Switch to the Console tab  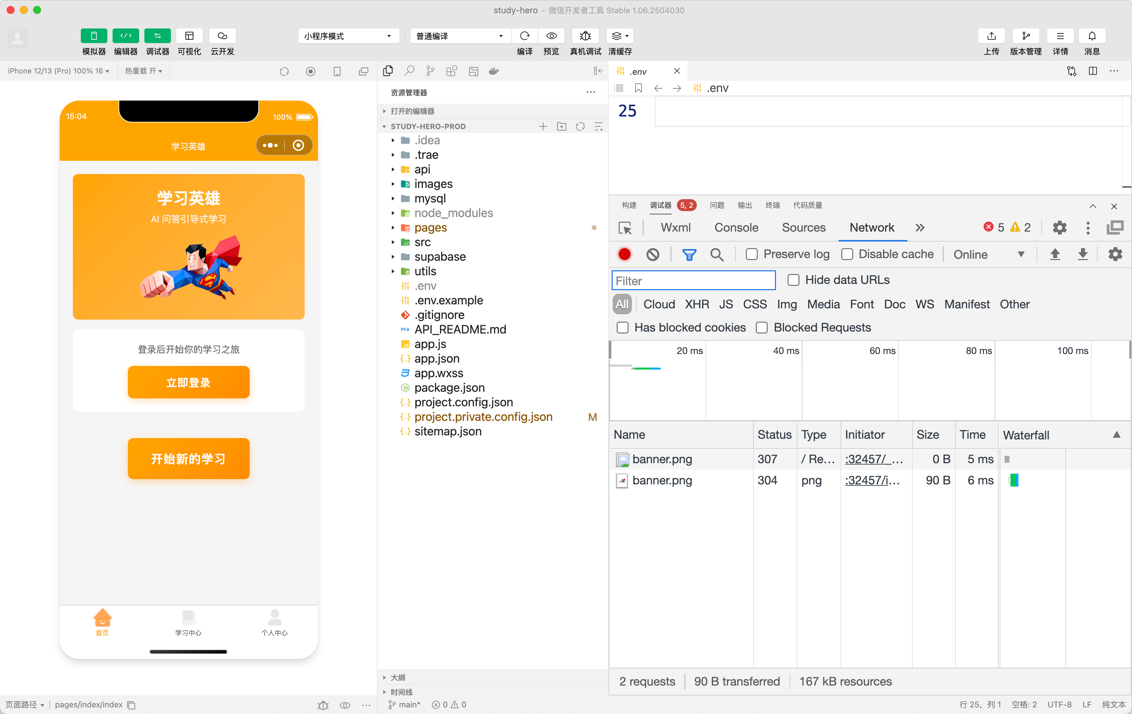pos(736,228)
